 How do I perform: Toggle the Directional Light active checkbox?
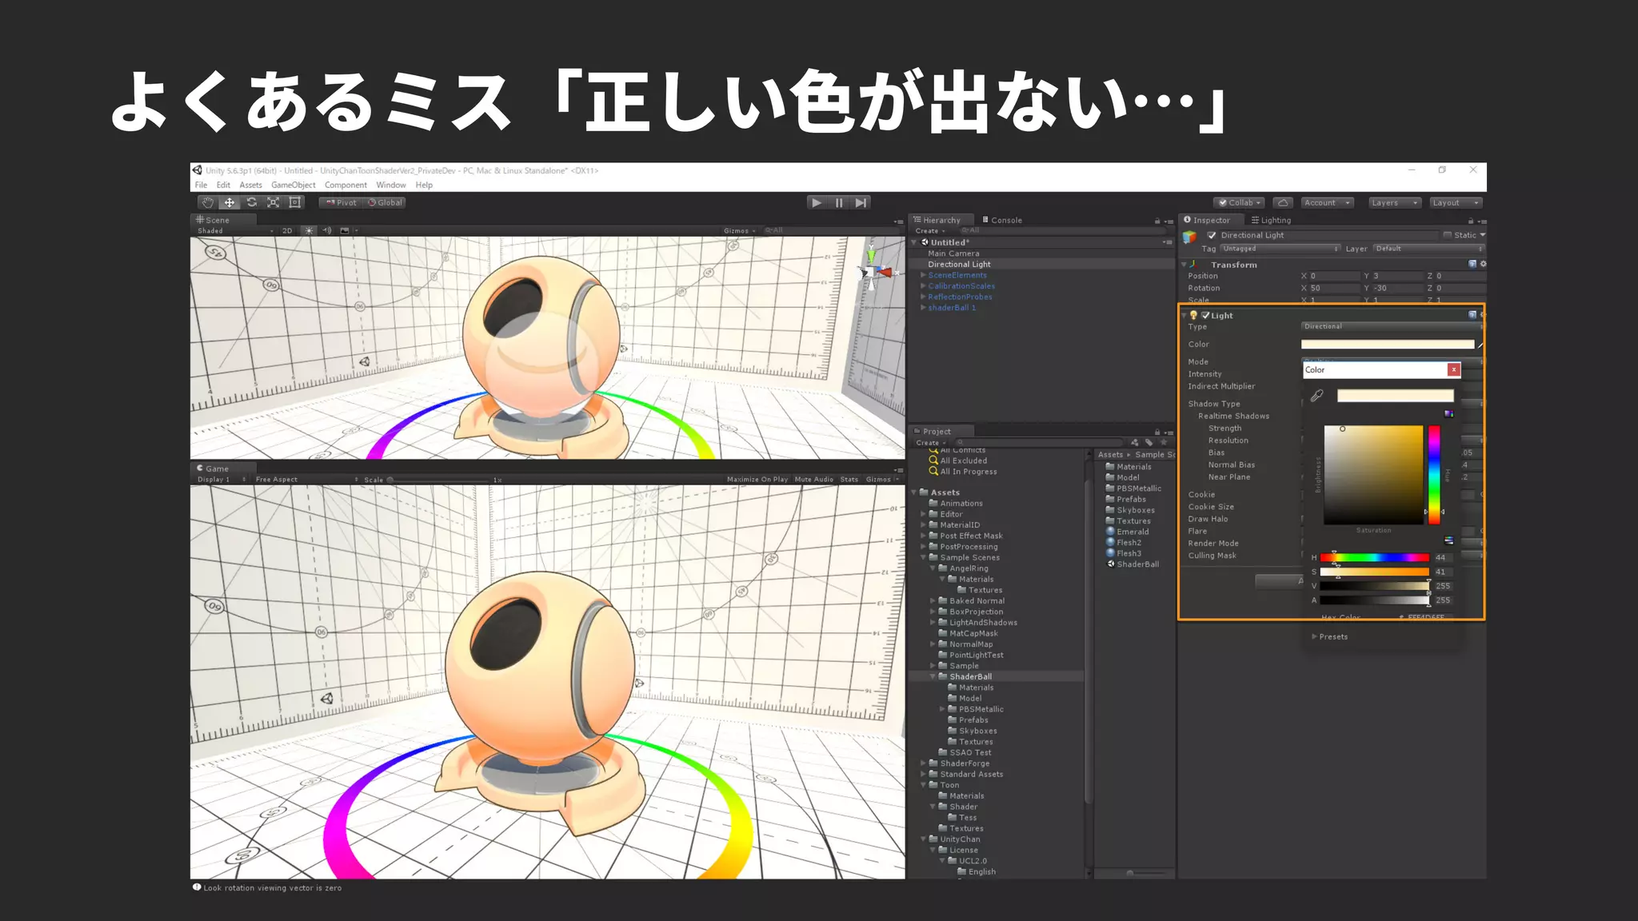tap(1212, 236)
